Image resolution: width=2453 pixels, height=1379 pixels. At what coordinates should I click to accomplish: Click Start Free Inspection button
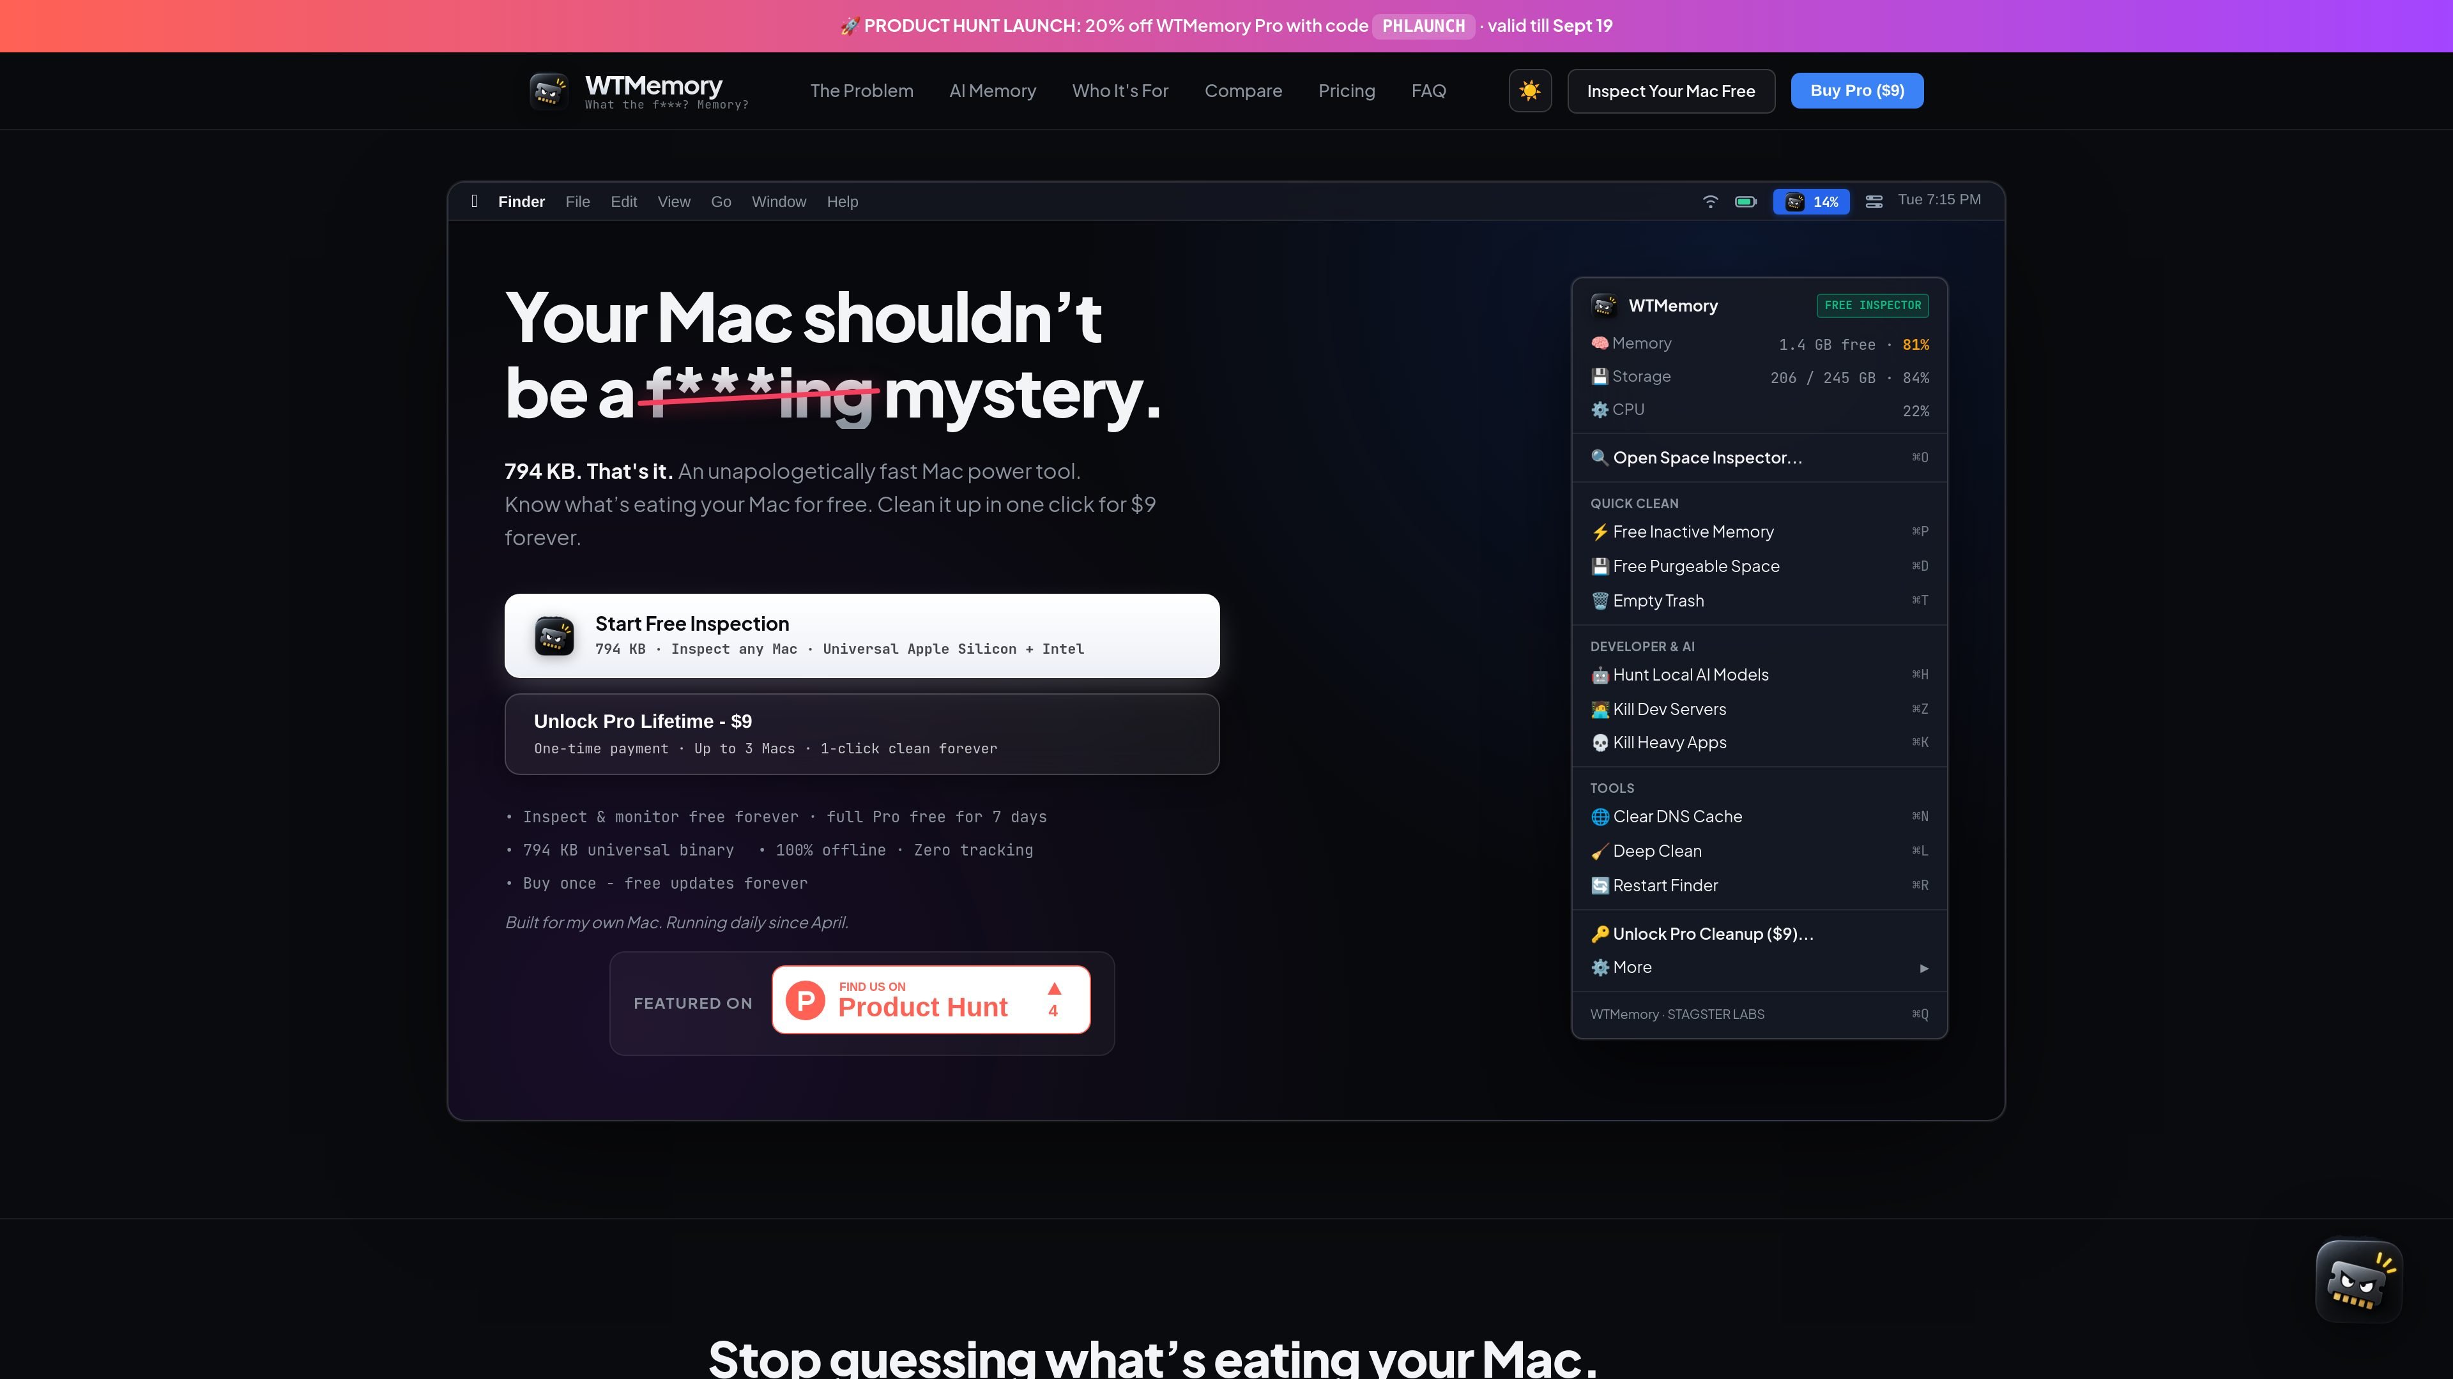coord(862,636)
